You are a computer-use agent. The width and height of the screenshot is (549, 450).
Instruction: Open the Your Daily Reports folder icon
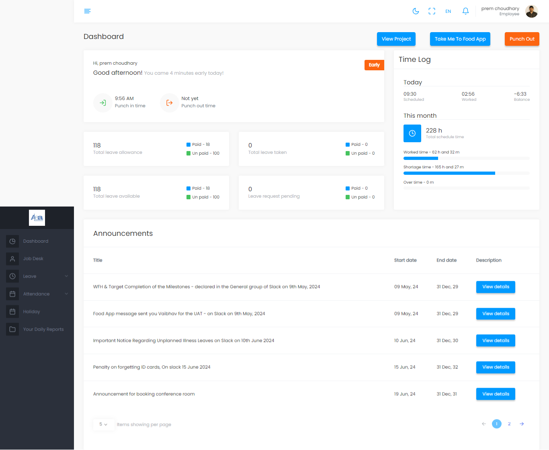click(12, 329)
